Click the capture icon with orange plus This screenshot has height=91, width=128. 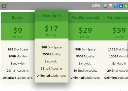click(4, 6)
